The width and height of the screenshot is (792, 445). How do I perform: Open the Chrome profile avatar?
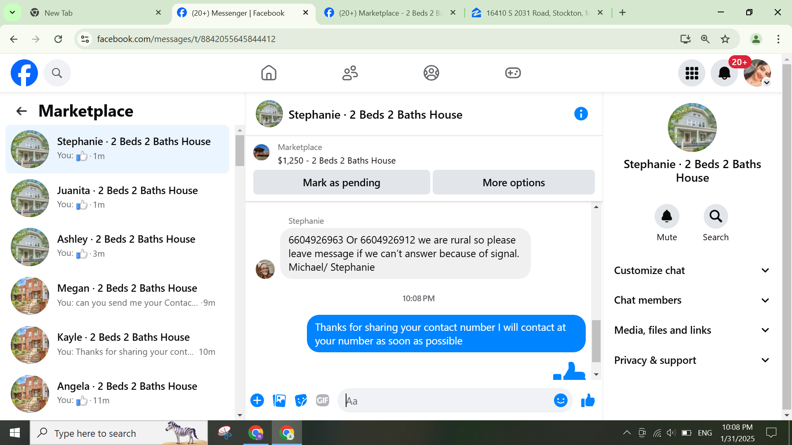point(756,39)
